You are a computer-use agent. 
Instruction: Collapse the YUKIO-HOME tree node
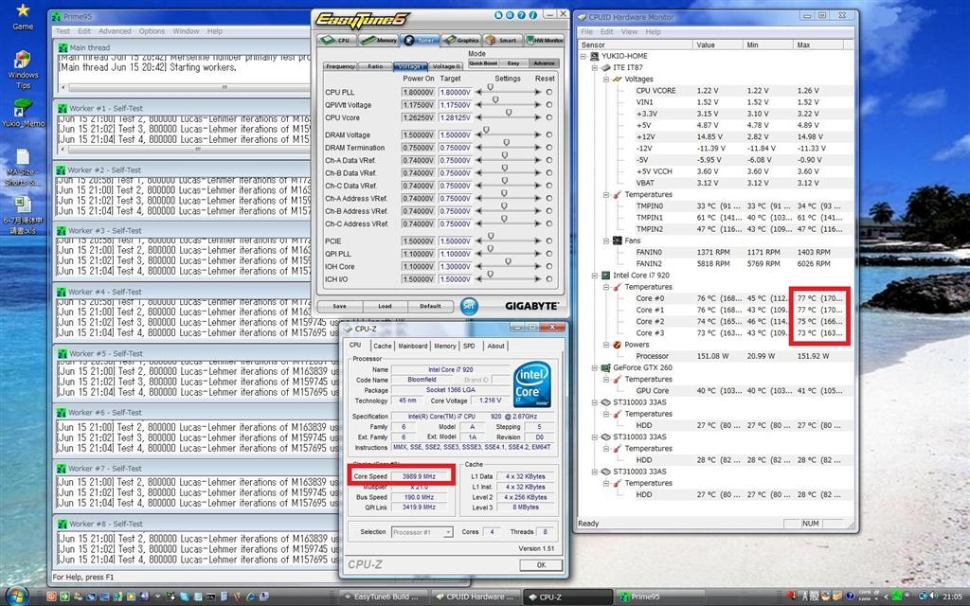[x=584, y=56]
